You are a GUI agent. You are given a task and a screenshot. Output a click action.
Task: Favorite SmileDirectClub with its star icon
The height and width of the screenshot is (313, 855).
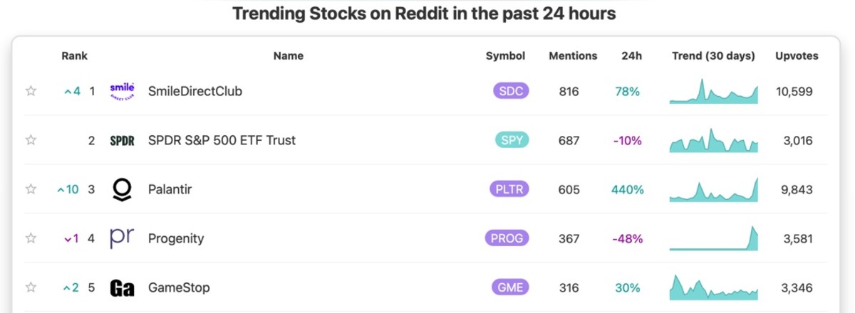(31, 91)
